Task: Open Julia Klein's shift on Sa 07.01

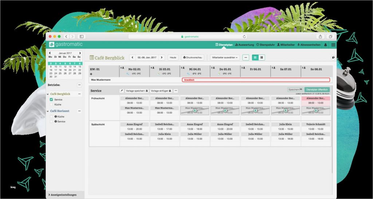Action: tap(286, 126)
